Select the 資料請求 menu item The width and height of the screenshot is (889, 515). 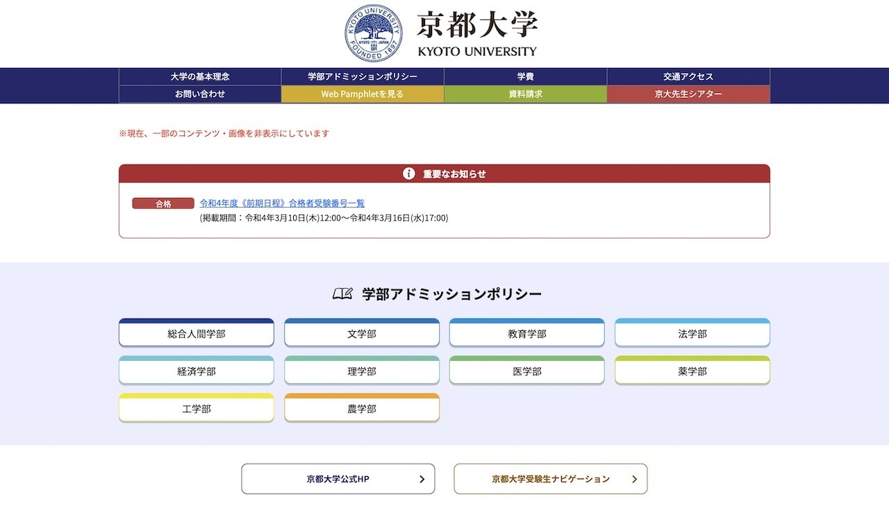click(525, 94)
